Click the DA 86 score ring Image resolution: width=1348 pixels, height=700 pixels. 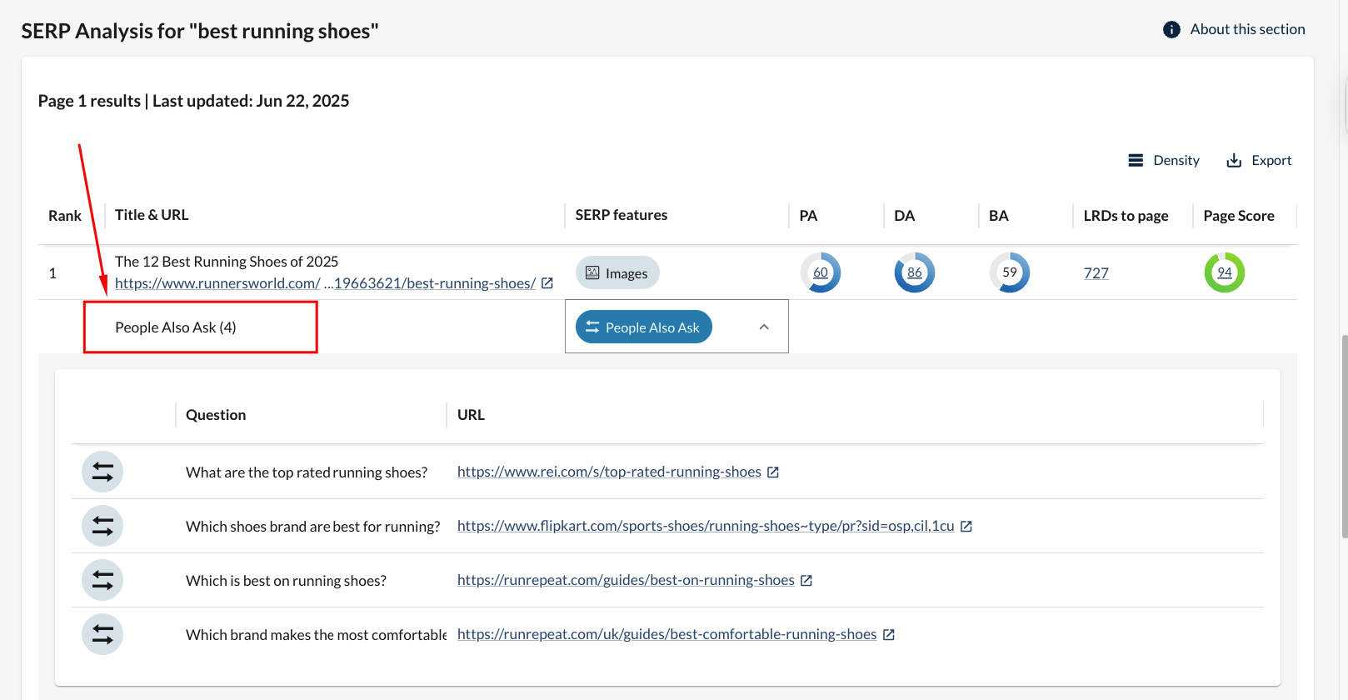click(x=914, y=273)
